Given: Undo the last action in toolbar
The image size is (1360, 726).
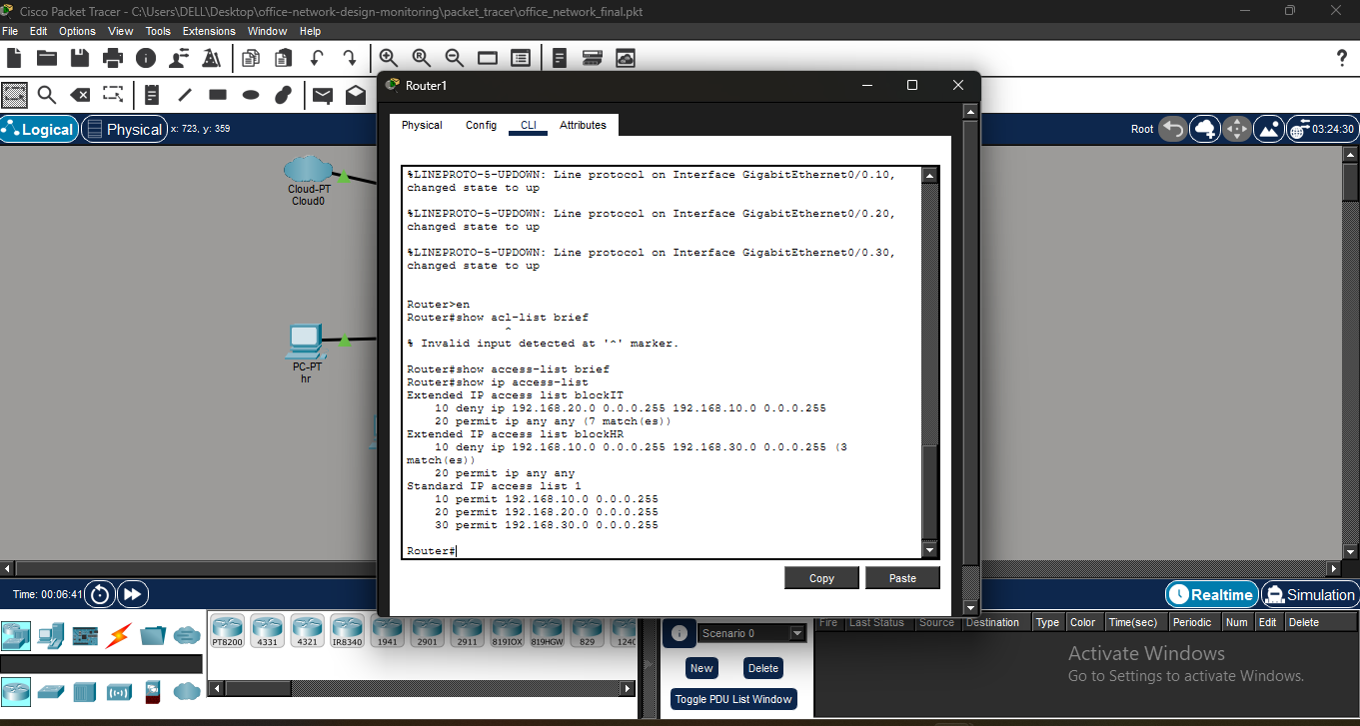Looking at the screenshot, I should 317,58.
